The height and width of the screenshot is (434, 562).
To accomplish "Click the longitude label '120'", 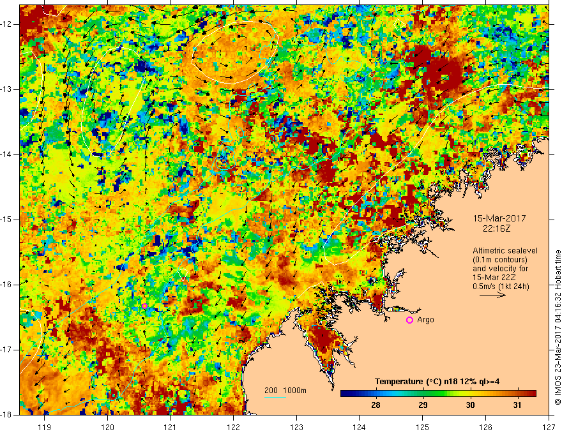I will [107, 427].
